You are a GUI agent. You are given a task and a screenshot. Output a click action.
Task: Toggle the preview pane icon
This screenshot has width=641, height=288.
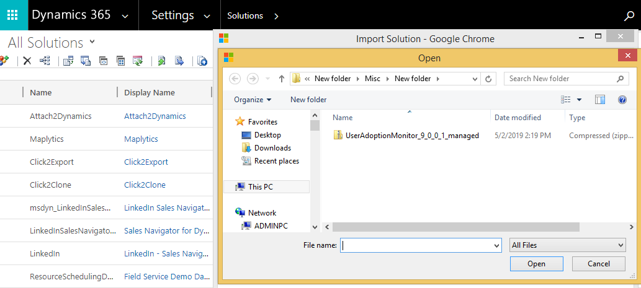[x=599, y=100]
